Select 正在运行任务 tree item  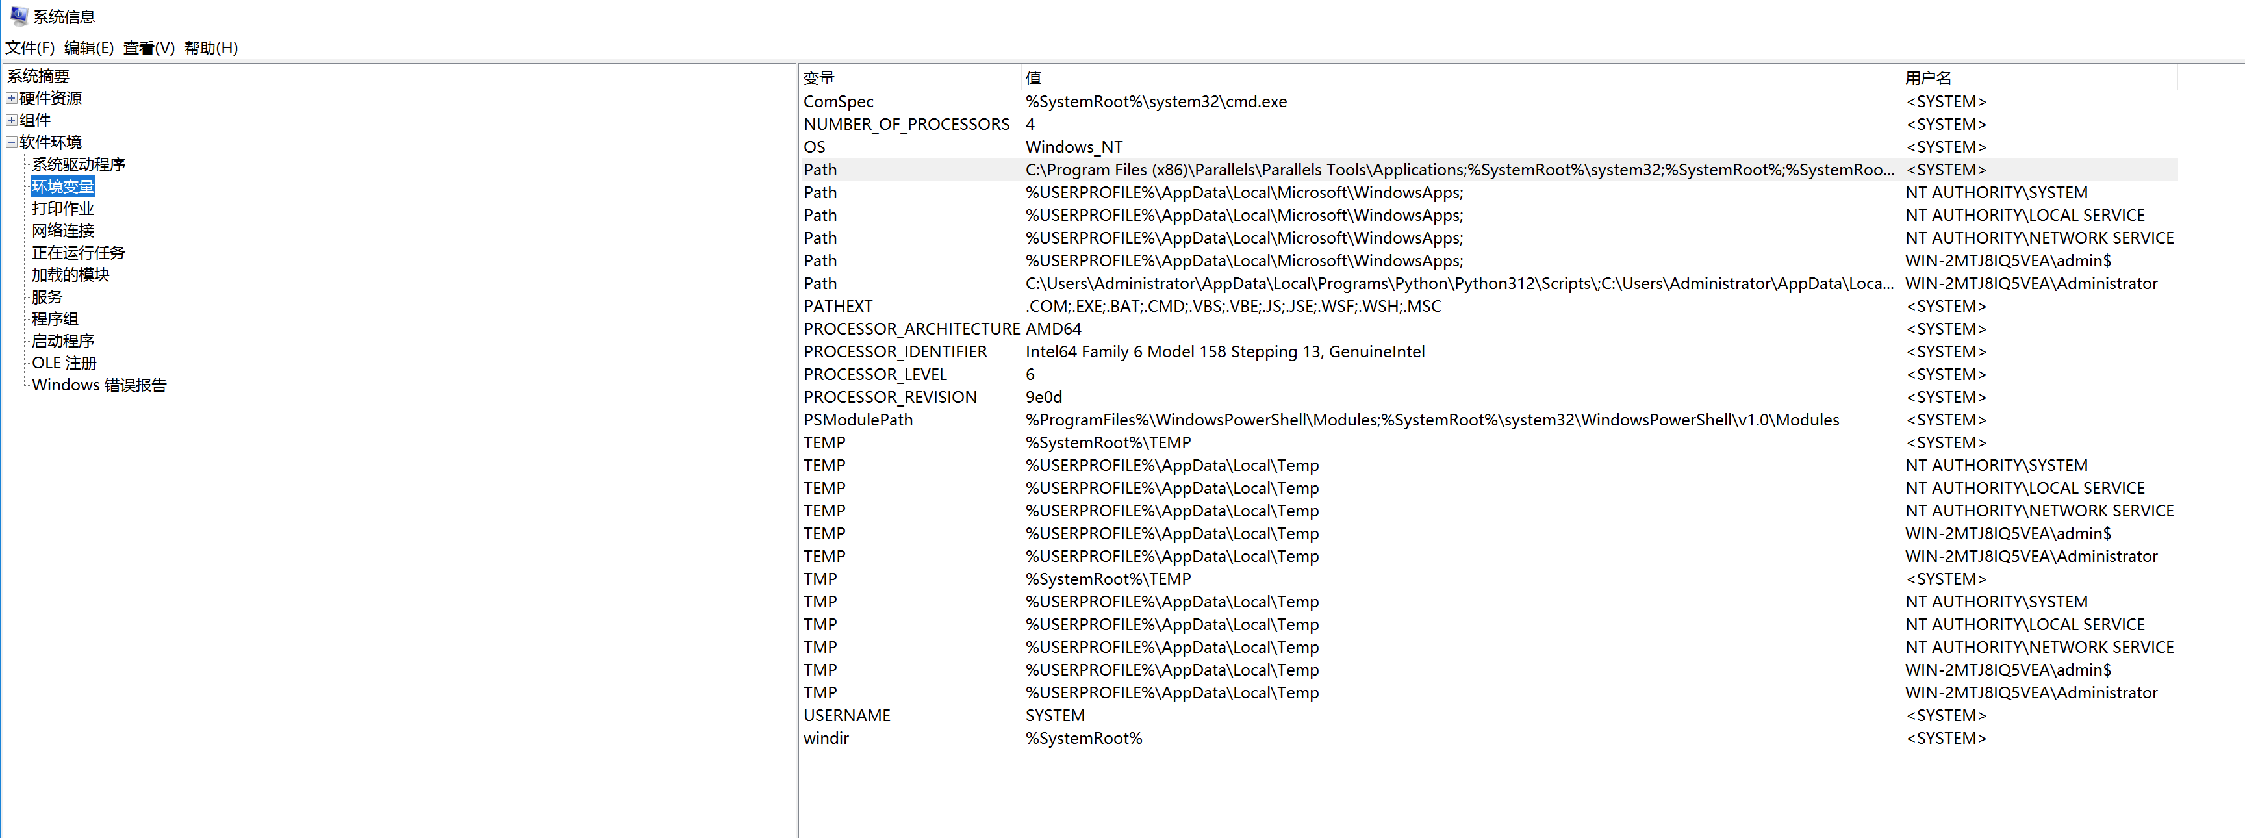click(x=79, y=253)
